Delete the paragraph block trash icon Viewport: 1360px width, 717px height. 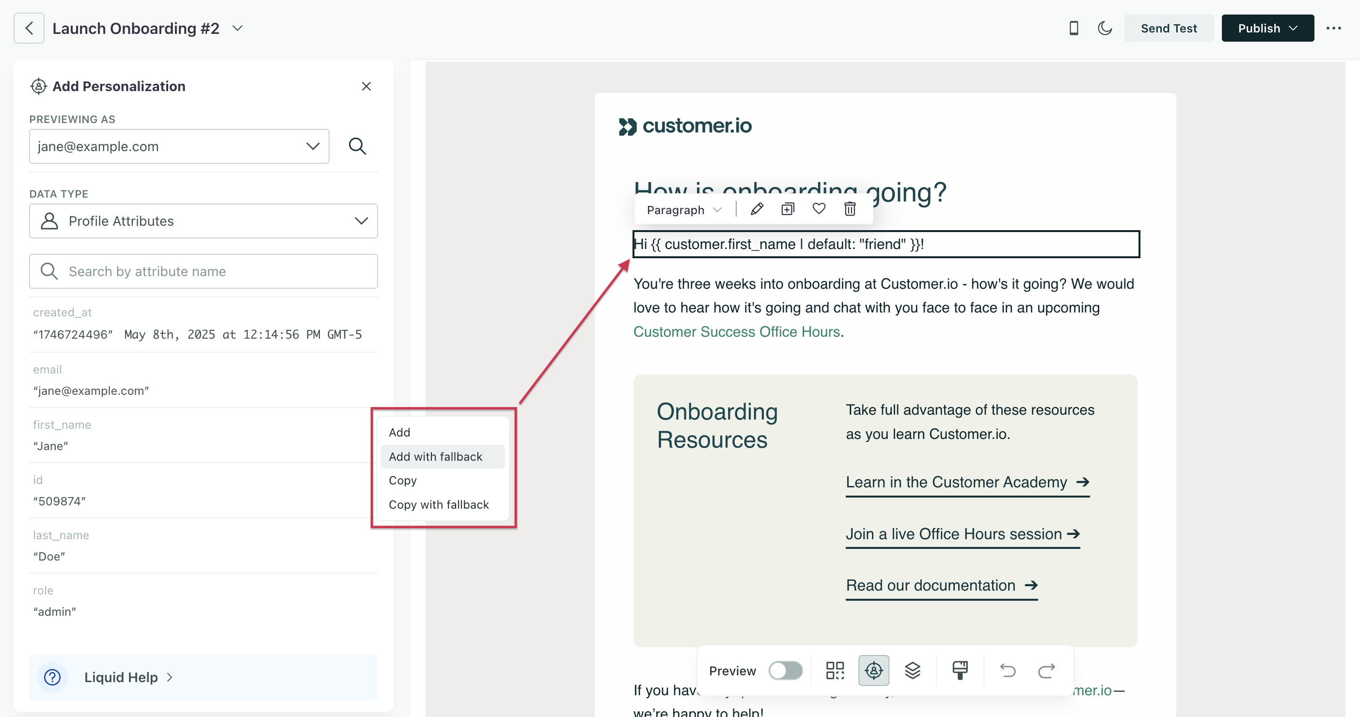(x=850, y=209)
